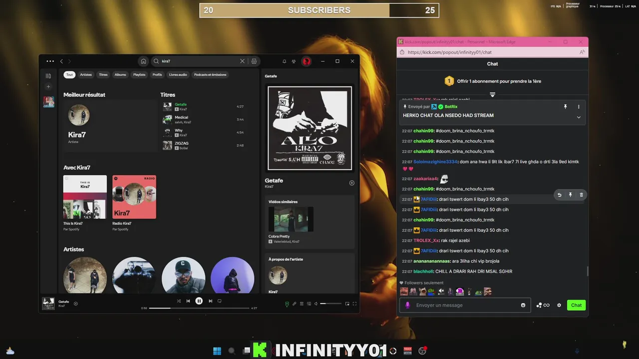Pause the current song
The image size is (639, 359).
(199, 301)
